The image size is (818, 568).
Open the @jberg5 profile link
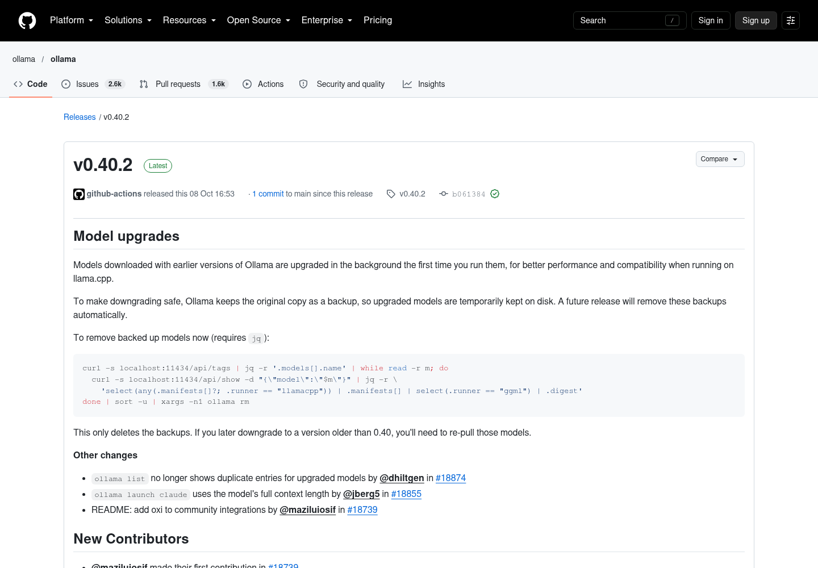(361, 494)
